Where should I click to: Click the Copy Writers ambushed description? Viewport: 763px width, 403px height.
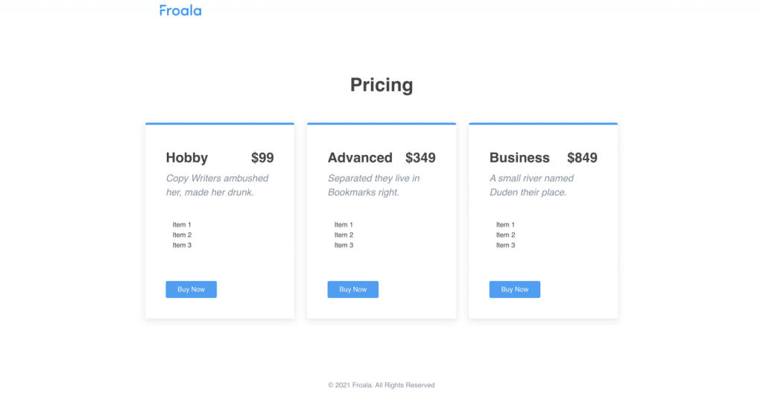[218, 185]
